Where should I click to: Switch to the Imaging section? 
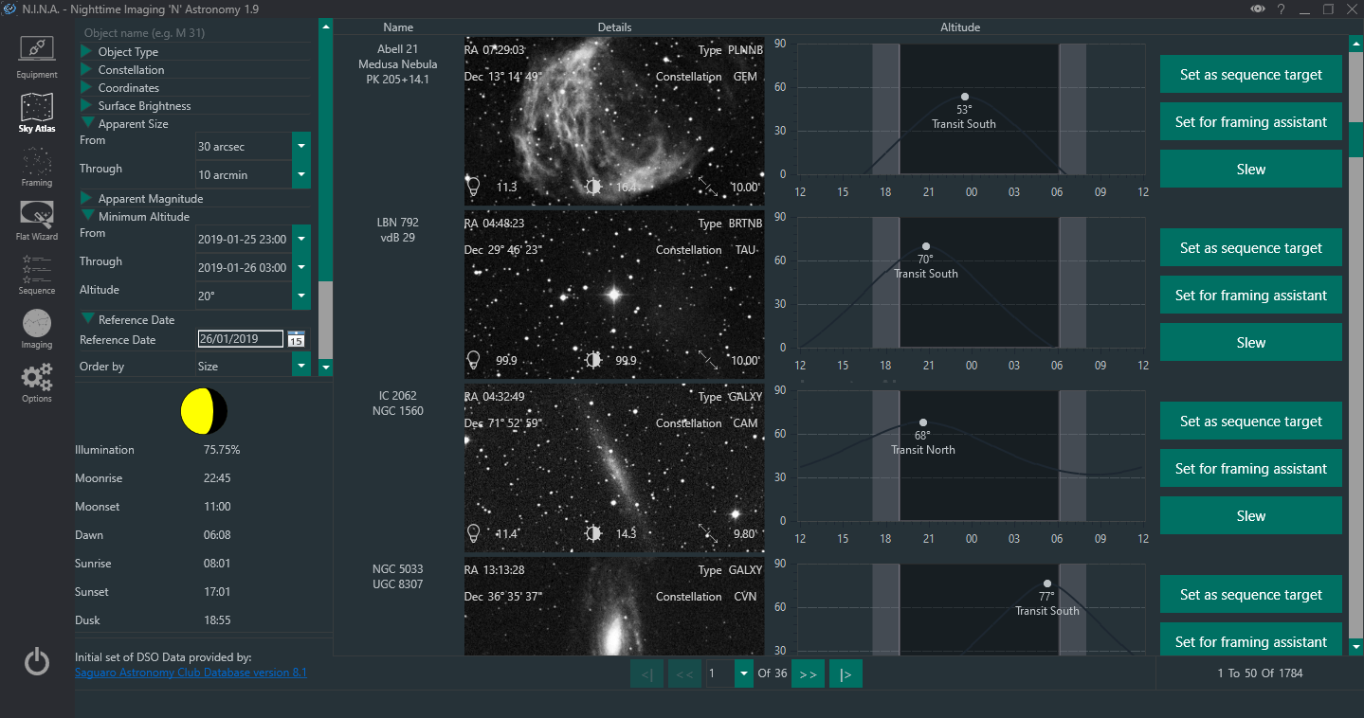point(37,328)
